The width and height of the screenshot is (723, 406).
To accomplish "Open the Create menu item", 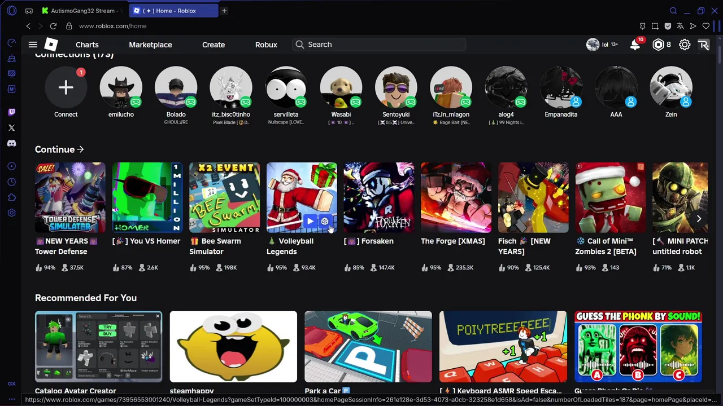I will [x=214, y=45].
